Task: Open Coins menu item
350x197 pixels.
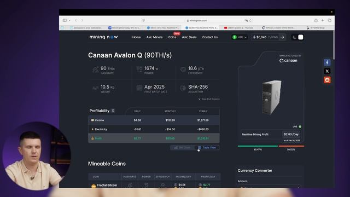Action: tap(172, 37)
